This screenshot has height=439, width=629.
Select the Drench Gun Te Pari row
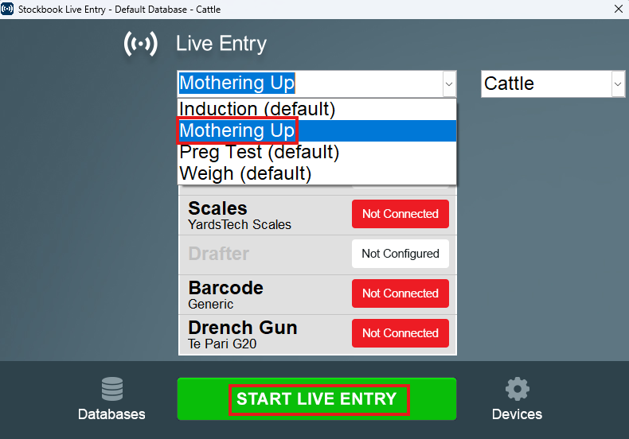(x=263, y=335)
